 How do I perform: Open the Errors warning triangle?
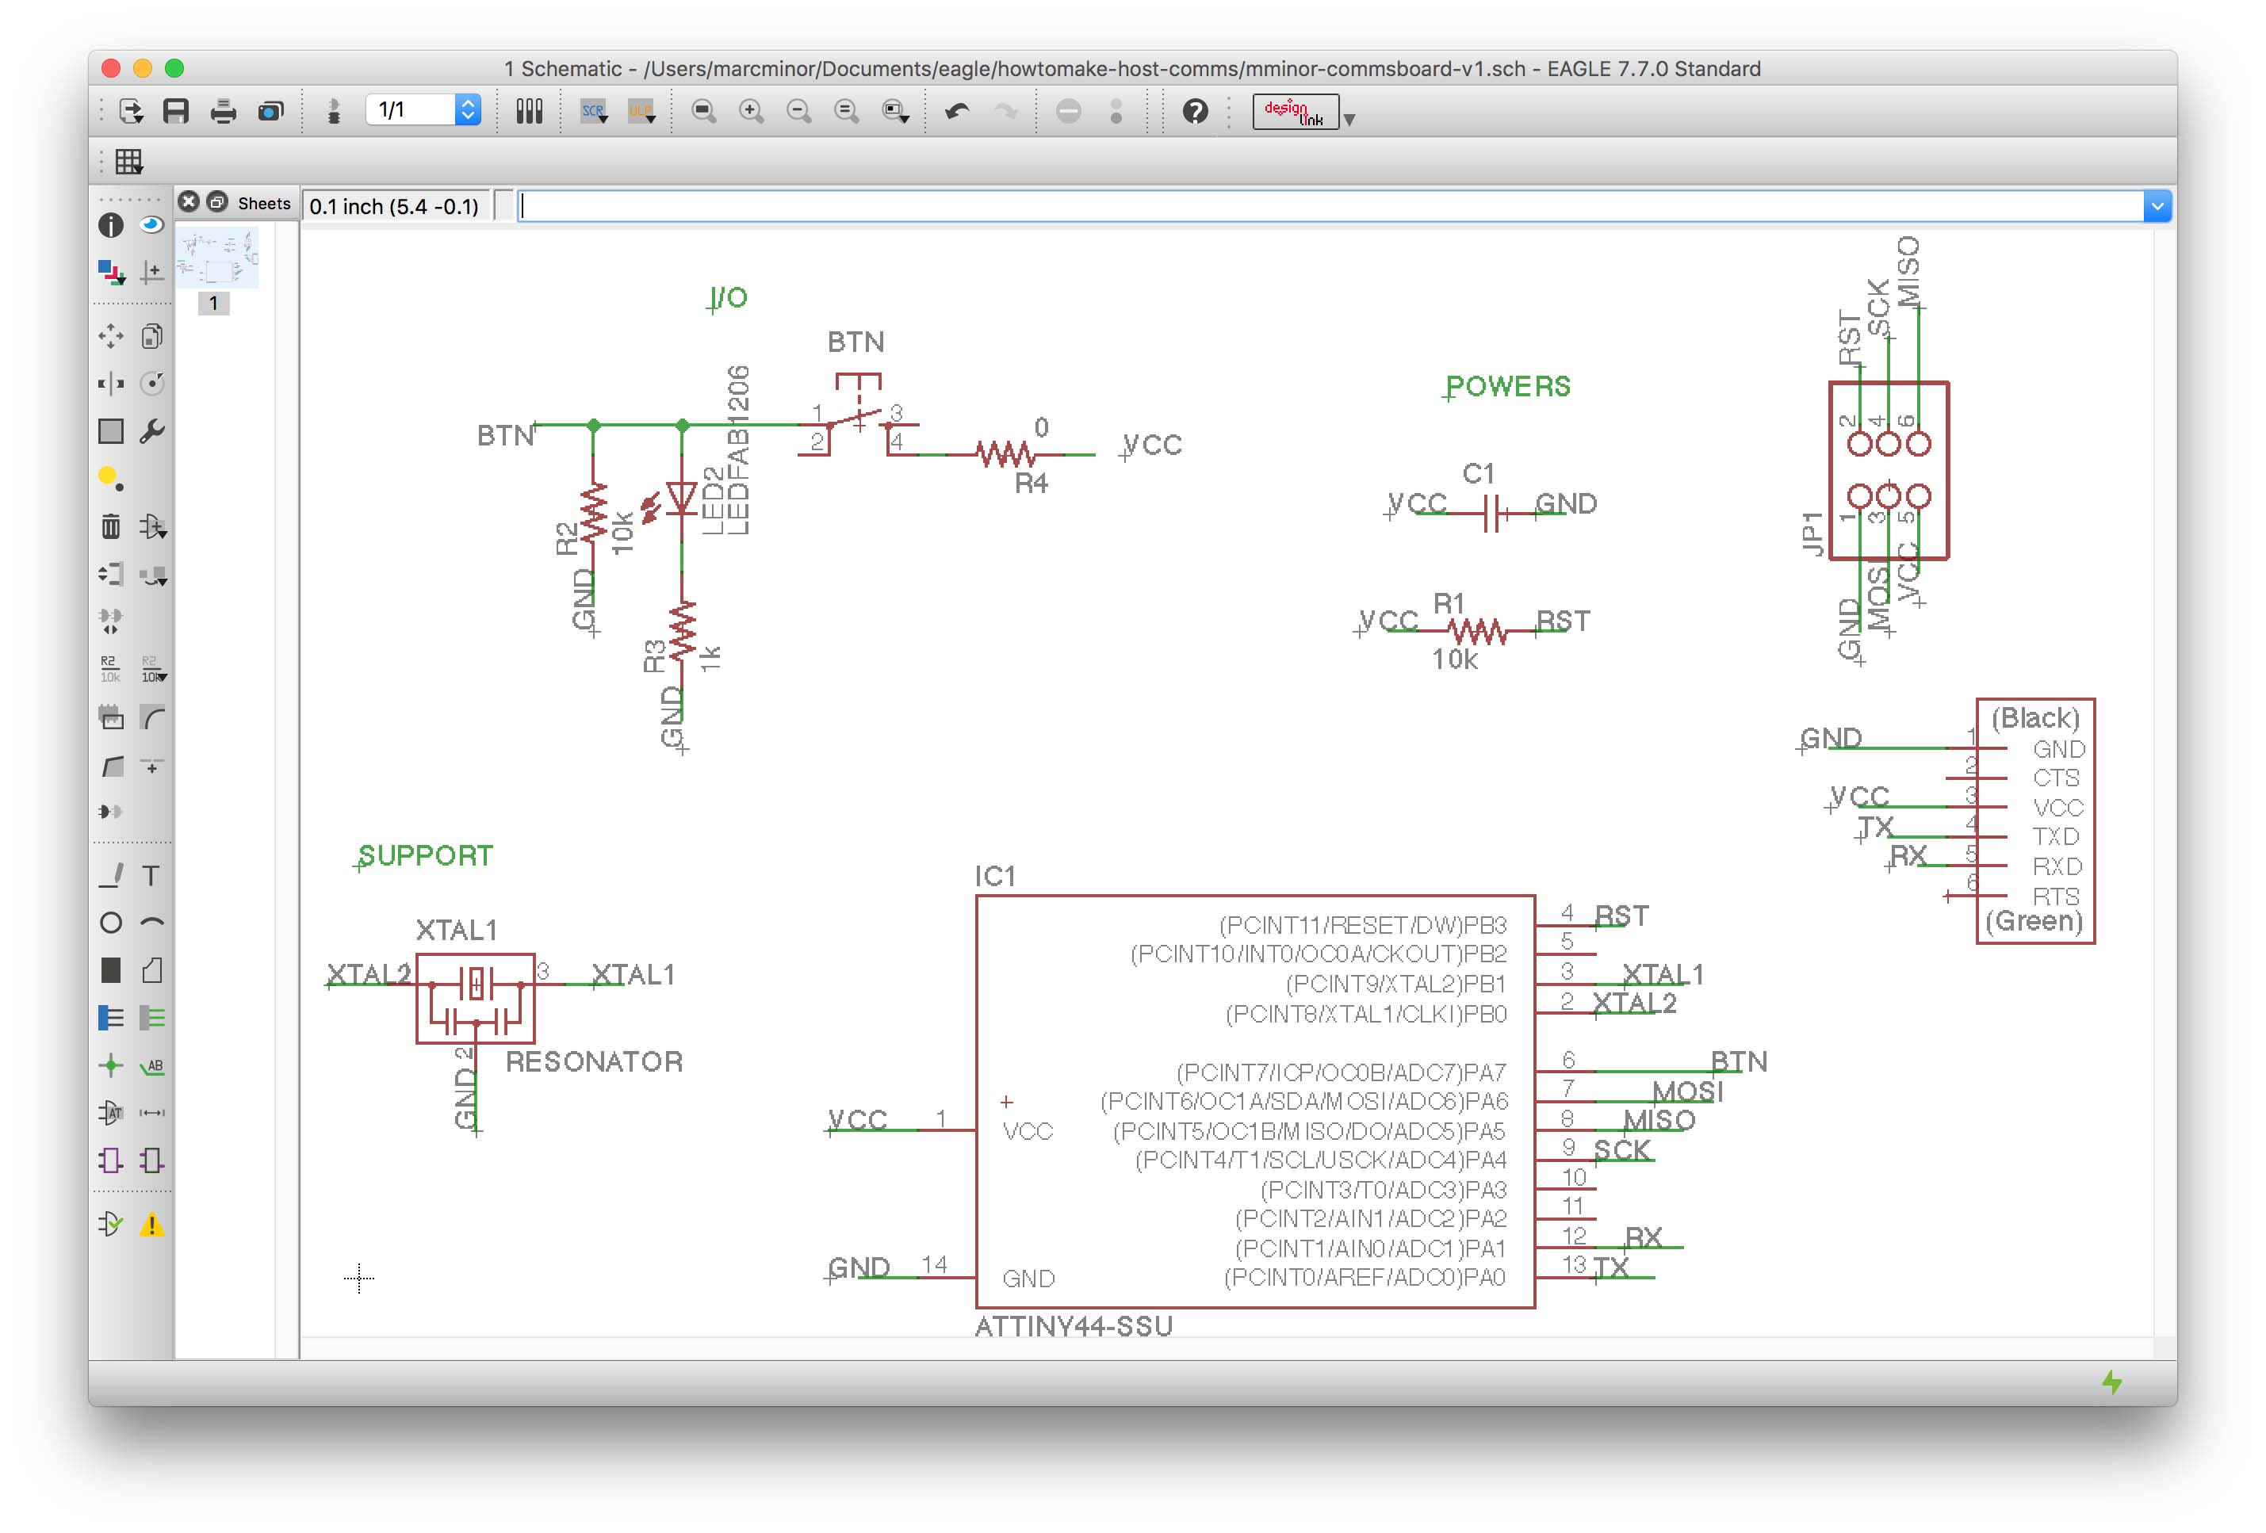click(151, 1224)
